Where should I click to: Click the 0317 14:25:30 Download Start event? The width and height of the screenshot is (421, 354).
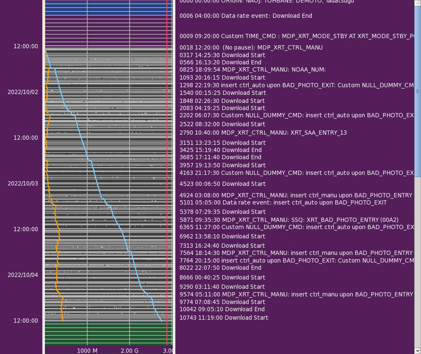tap(222, 55)
